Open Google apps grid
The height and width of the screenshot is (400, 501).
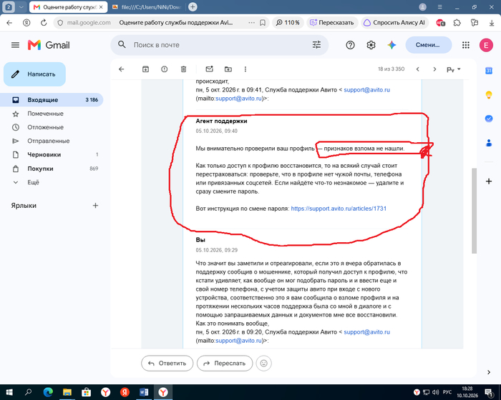click(x=466, y=45)
